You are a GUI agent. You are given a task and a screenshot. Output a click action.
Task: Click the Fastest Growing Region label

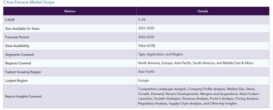coord(23,72)
